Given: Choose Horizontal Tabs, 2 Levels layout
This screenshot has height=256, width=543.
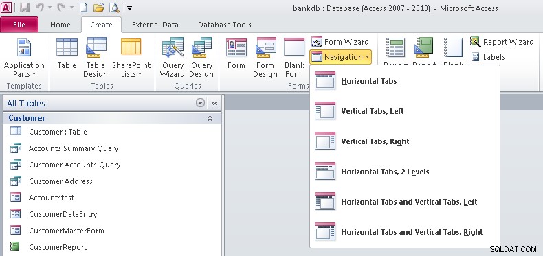Looking at the screenshot, I should click(404, 172).
